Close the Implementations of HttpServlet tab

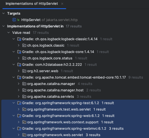62,4
